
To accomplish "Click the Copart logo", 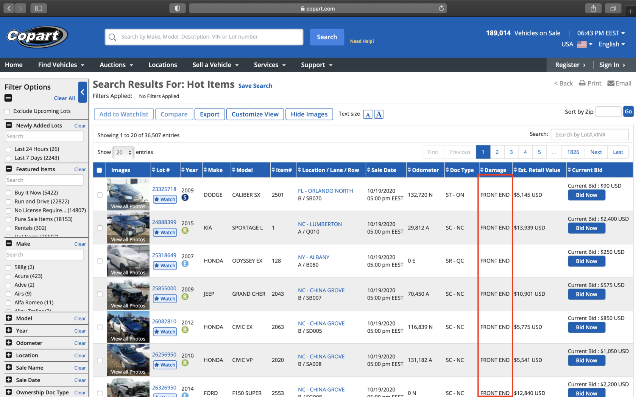I will click(37, 37).
